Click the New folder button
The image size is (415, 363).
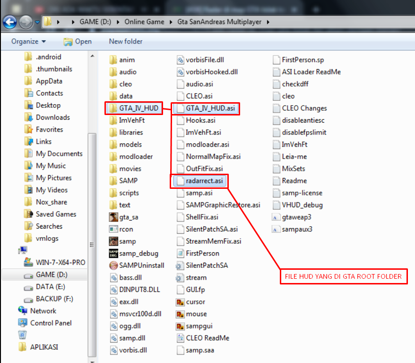coord(126,41)
